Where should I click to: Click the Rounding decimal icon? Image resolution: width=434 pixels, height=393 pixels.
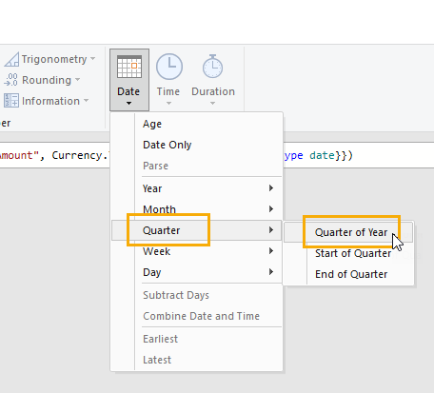coord(11,80)
